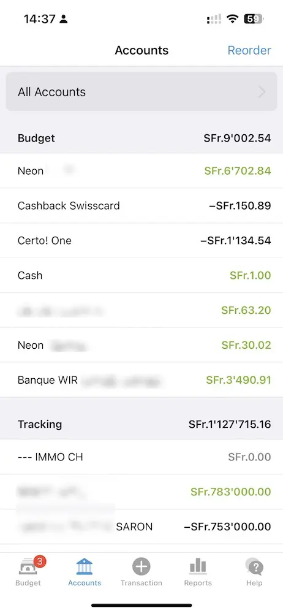Viewport: 283px width, 613px height.
Task: Open the Banque WIR account
Action: pyautogui.click(x=141, y=380)
